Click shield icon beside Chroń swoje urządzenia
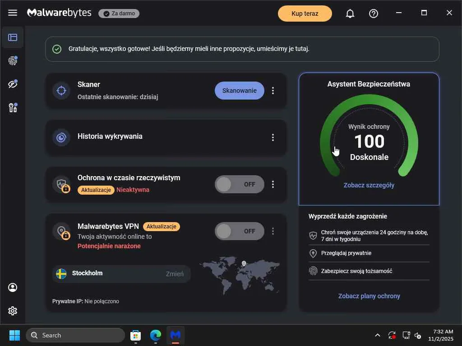 [313, 235]
